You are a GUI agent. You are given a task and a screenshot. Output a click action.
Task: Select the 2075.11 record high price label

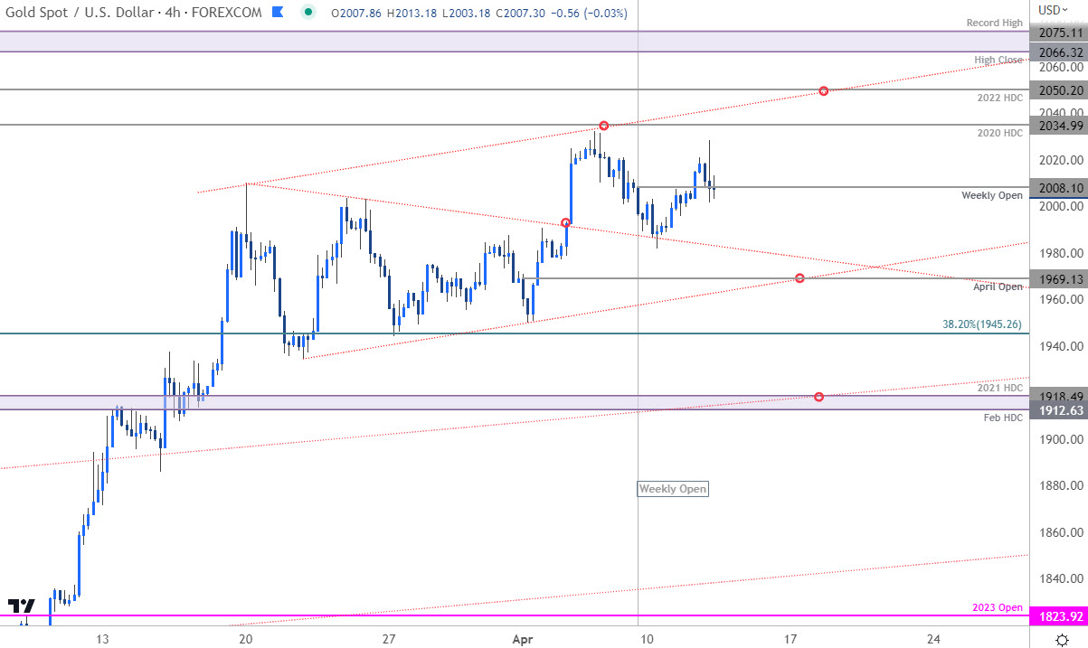click(x=1058, y=31)
